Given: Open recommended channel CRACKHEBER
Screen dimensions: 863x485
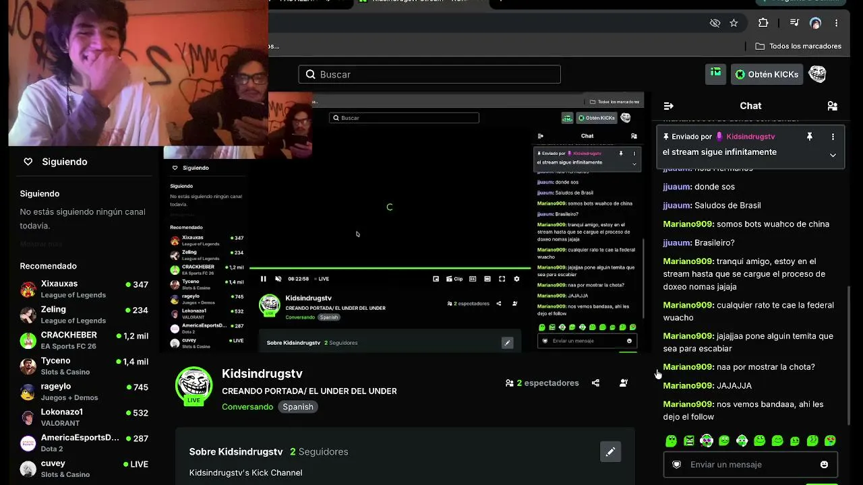Looking at the screenshot, I should point(84,340).
